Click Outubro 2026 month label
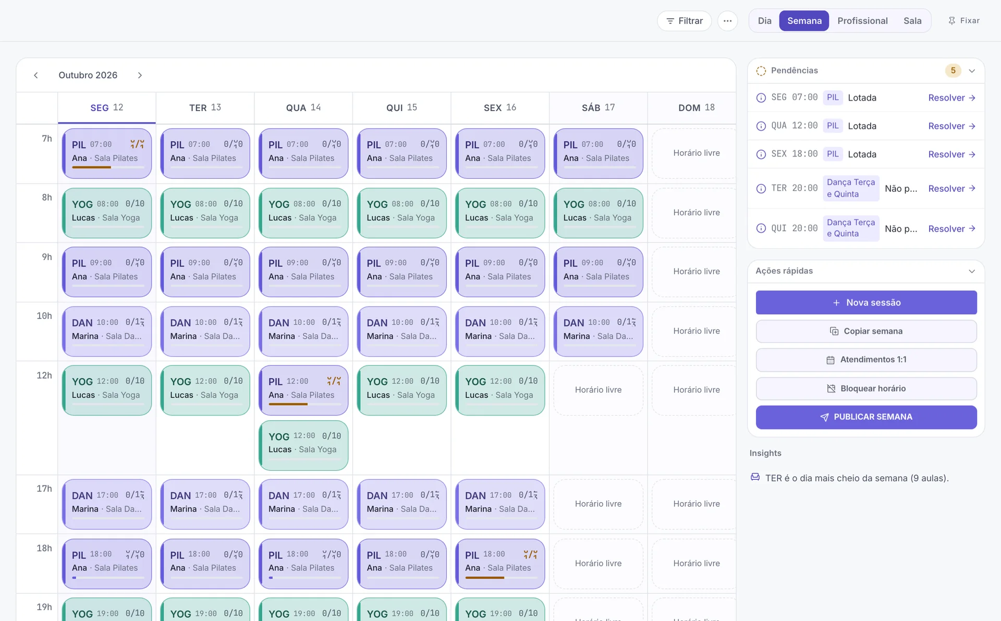Screen dimensions: 1001x621 [x=88, y=75]
